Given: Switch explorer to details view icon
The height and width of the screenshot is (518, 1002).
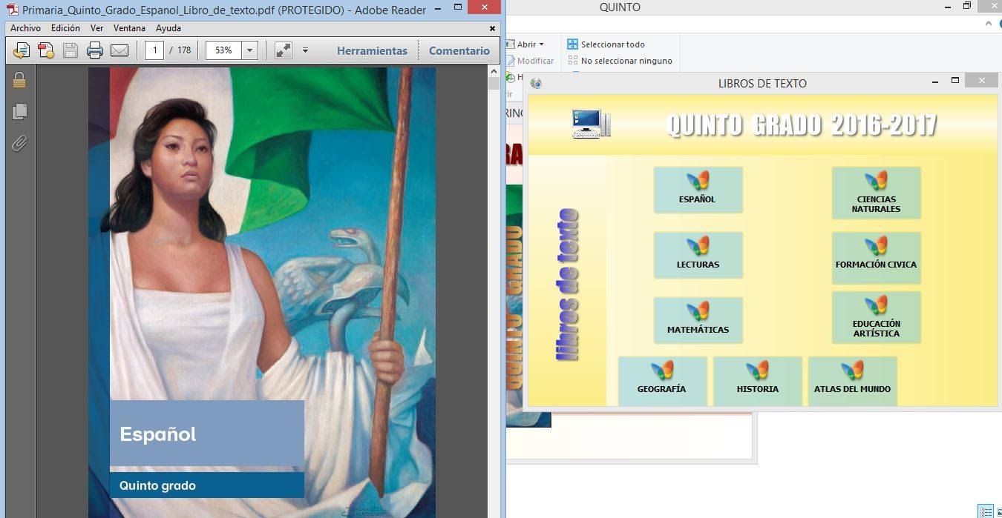Looking at the screenshot, I should pyautogui.click(x=986, y=511).
